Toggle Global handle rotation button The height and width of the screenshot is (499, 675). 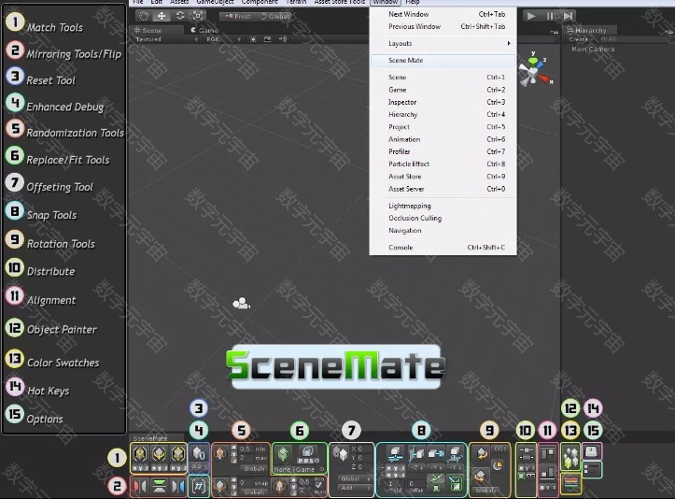(x=274, y=17)
